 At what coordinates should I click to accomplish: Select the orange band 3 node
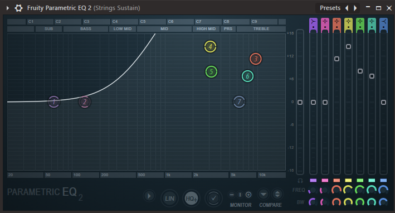tap(256, 59)
